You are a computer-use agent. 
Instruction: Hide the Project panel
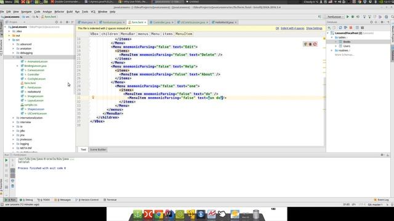point(73,22)
